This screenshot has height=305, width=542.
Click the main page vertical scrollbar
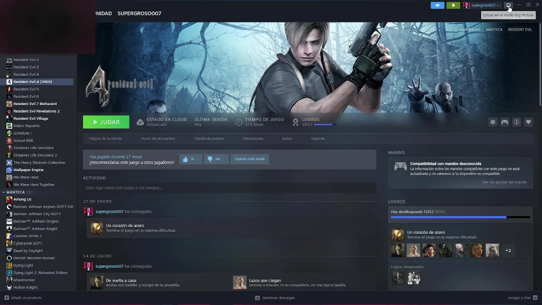[x=540, y=64]
